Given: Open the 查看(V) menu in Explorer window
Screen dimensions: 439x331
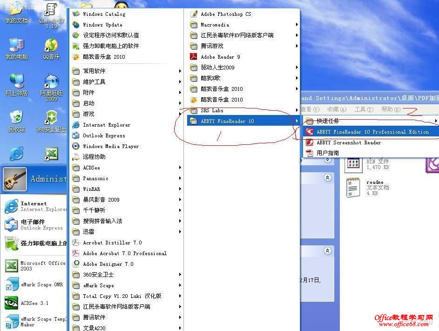Looking at the screenshot, I should [310, 109].
